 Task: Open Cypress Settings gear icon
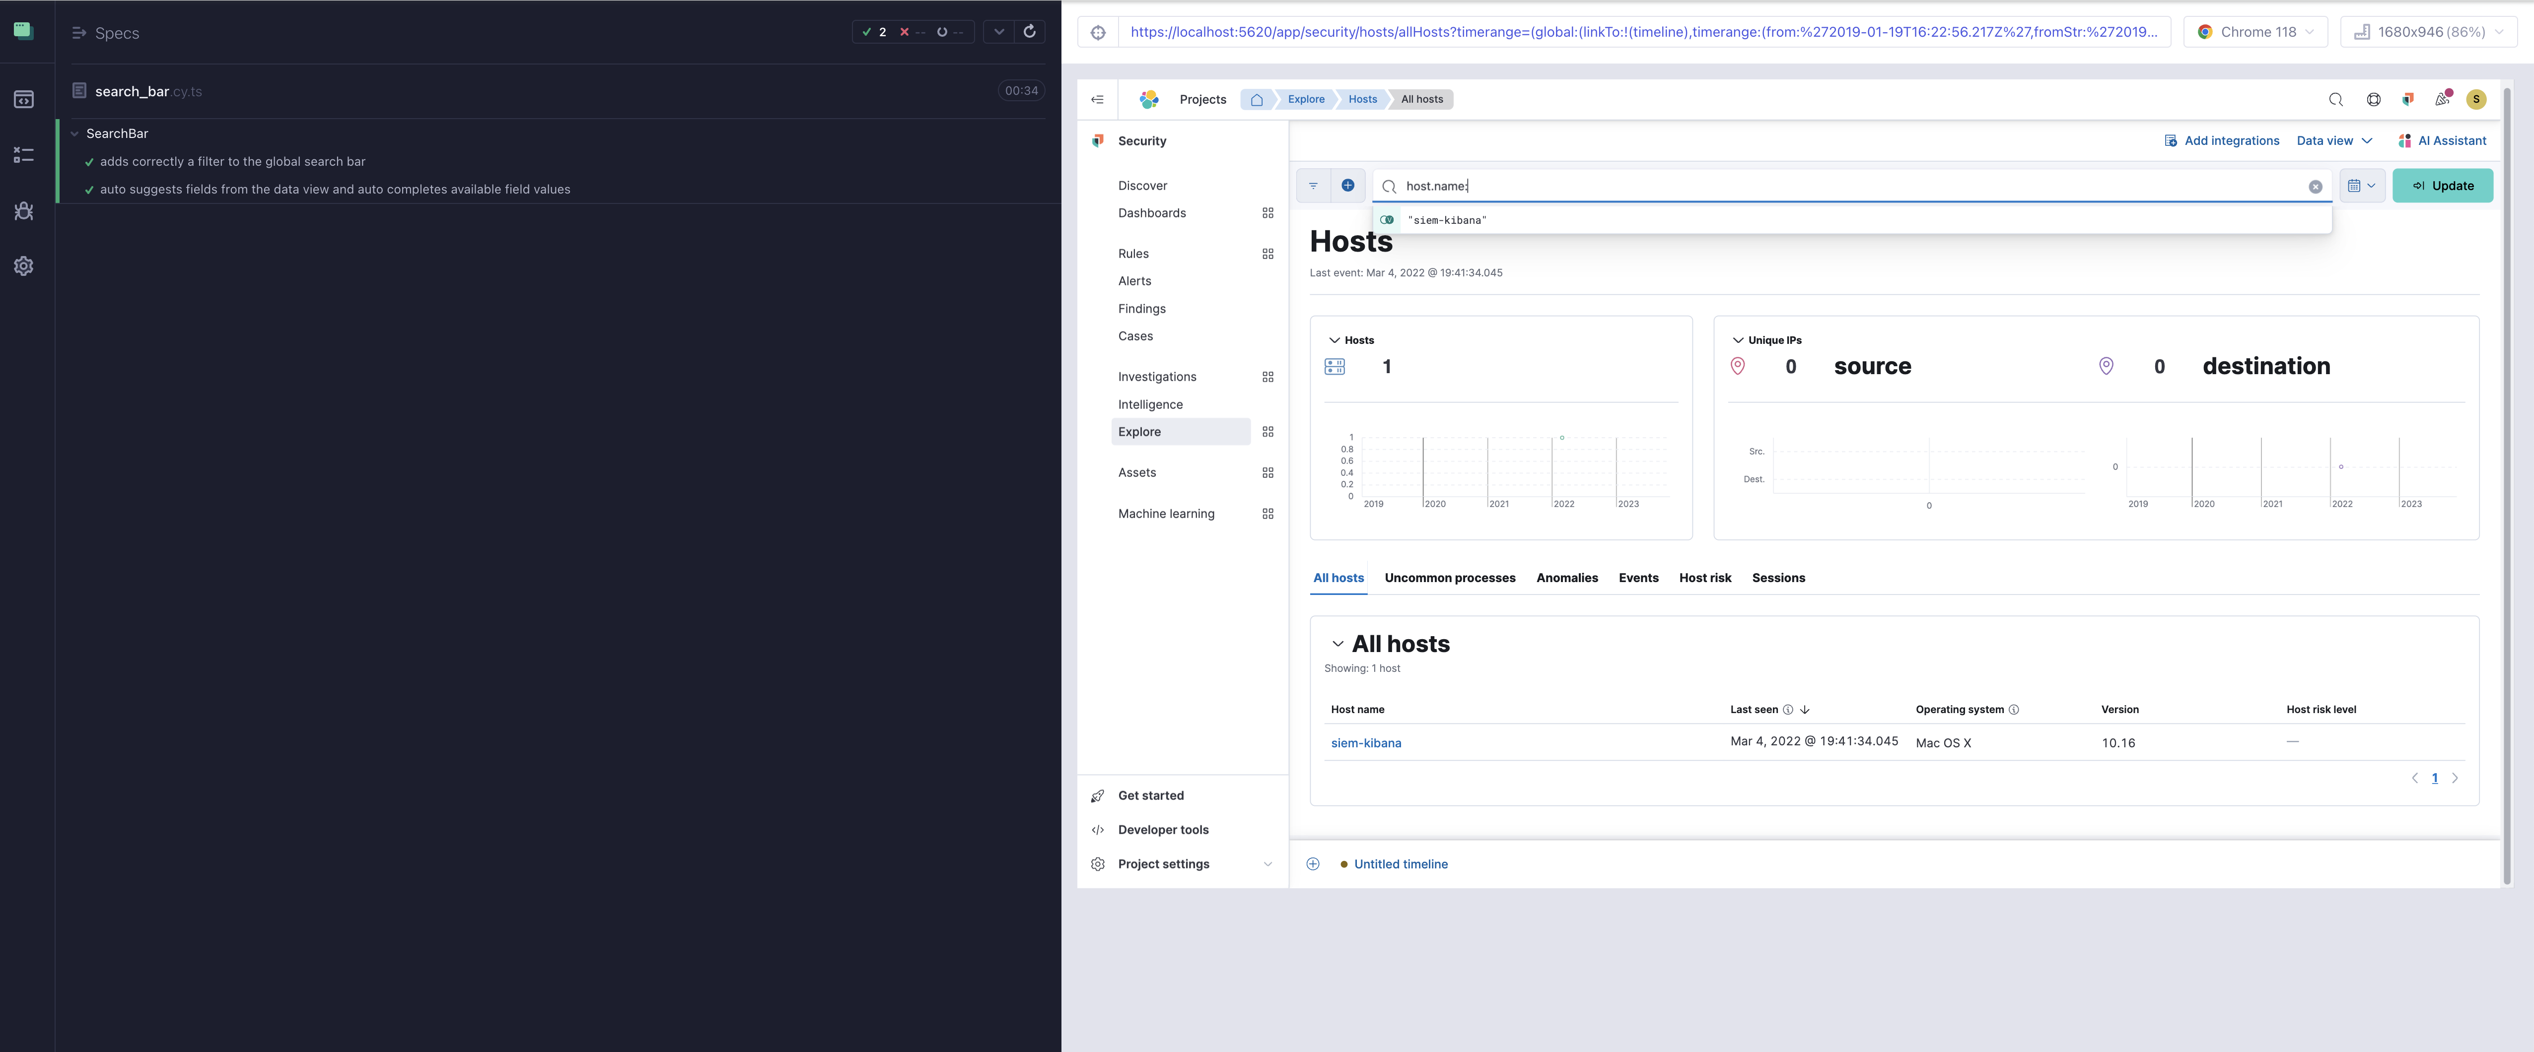coord(24,265)
